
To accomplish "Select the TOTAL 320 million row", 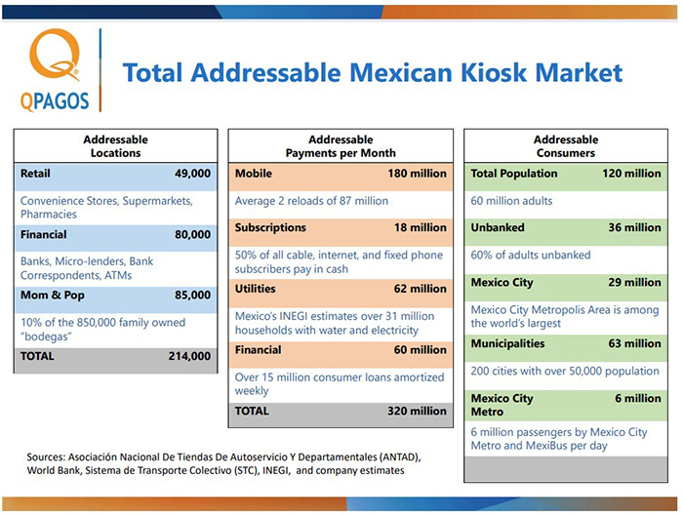I will [341, 412].
